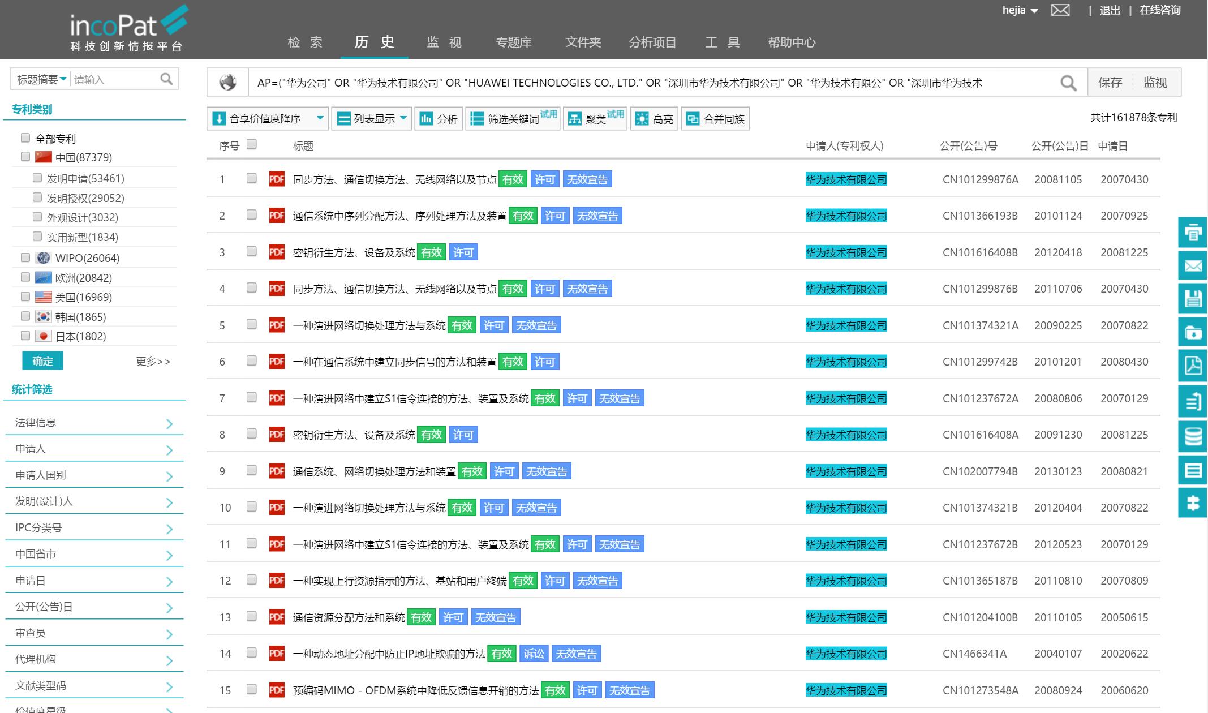The image size is (1208, 713).
Task: Open the 专题库 navigation tab
Action: click(513, 42)
